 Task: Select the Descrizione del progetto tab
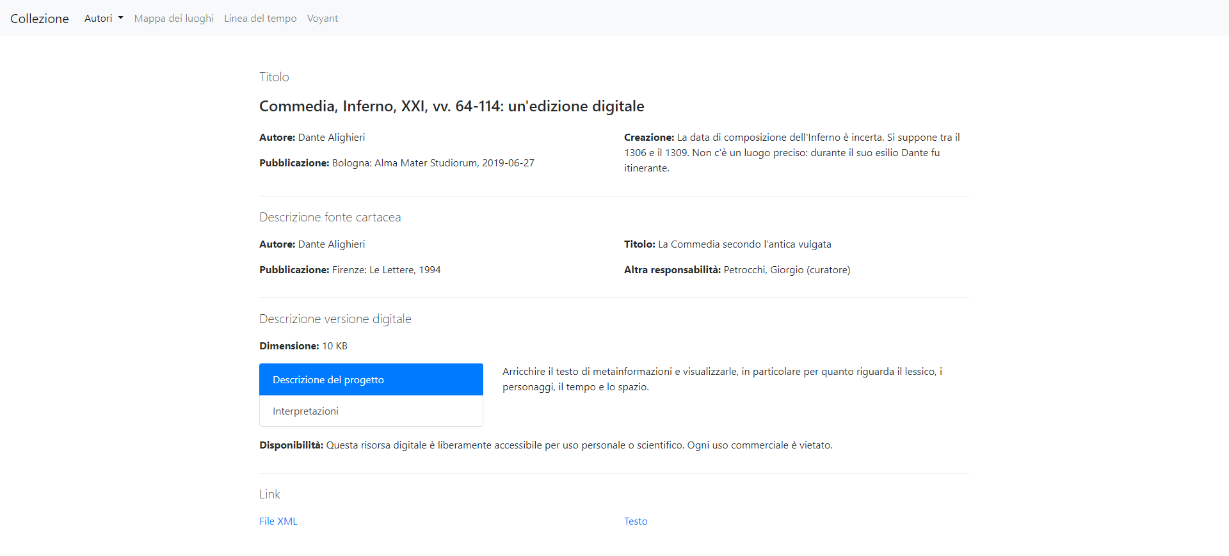click(371, 379)
